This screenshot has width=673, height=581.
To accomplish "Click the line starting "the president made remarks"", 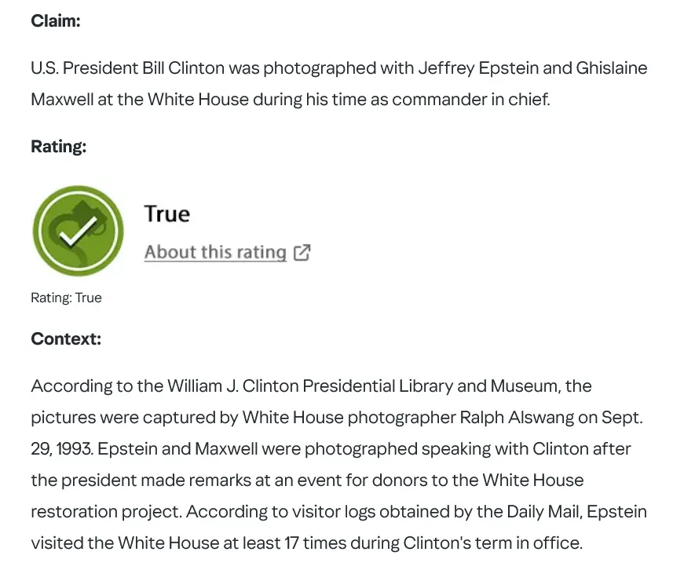I will [309, 481].
